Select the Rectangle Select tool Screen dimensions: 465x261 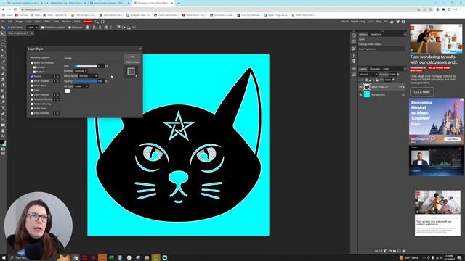[3, 39]
